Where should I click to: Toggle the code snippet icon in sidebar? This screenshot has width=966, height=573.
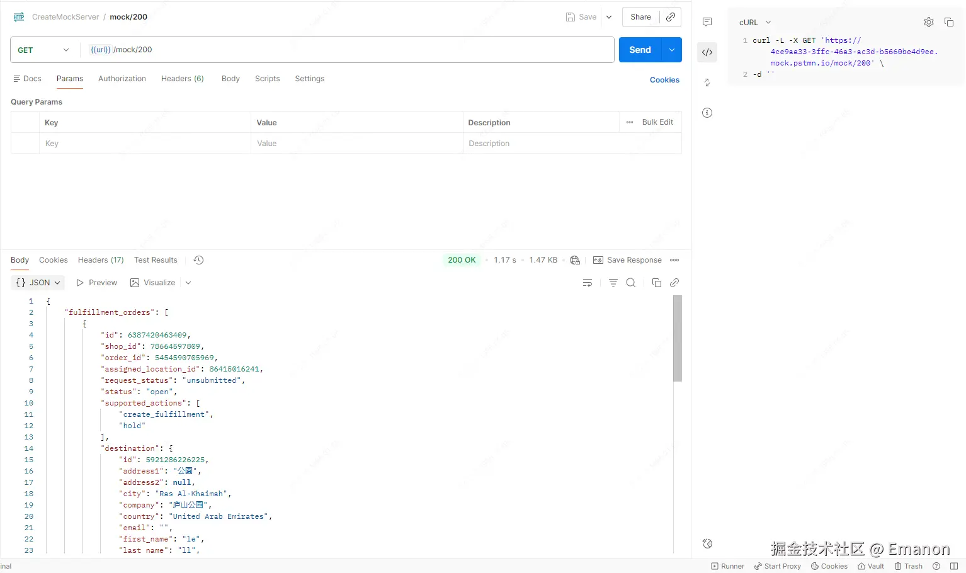pos(707,52)
